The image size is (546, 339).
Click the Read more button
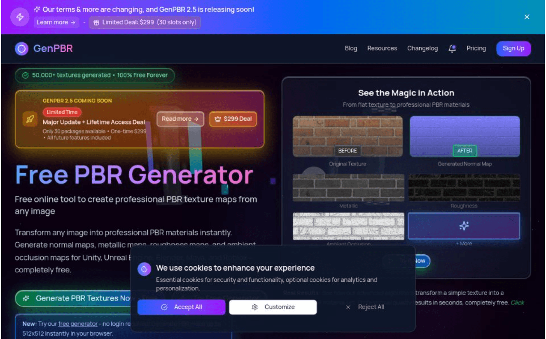point(180,119)
